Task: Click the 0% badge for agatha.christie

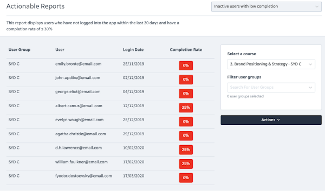Action: (186, 136)
